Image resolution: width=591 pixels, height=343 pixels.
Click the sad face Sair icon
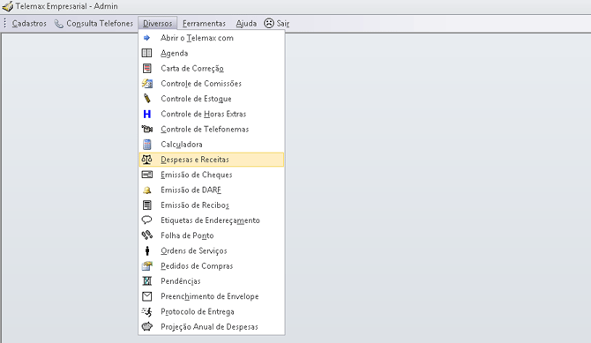[x=269, y=24]
